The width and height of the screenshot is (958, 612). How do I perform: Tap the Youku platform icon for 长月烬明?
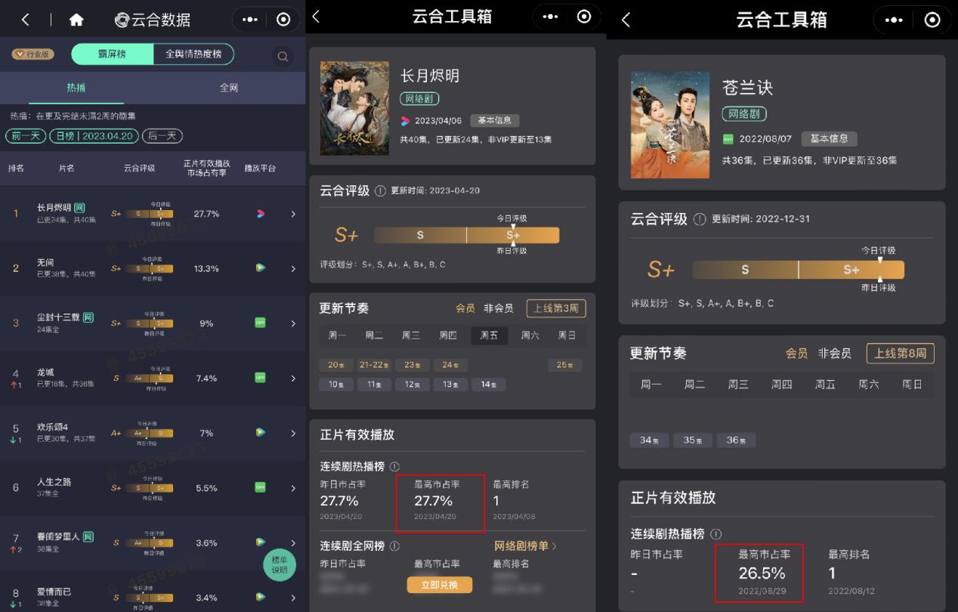(x=260, y=214)
